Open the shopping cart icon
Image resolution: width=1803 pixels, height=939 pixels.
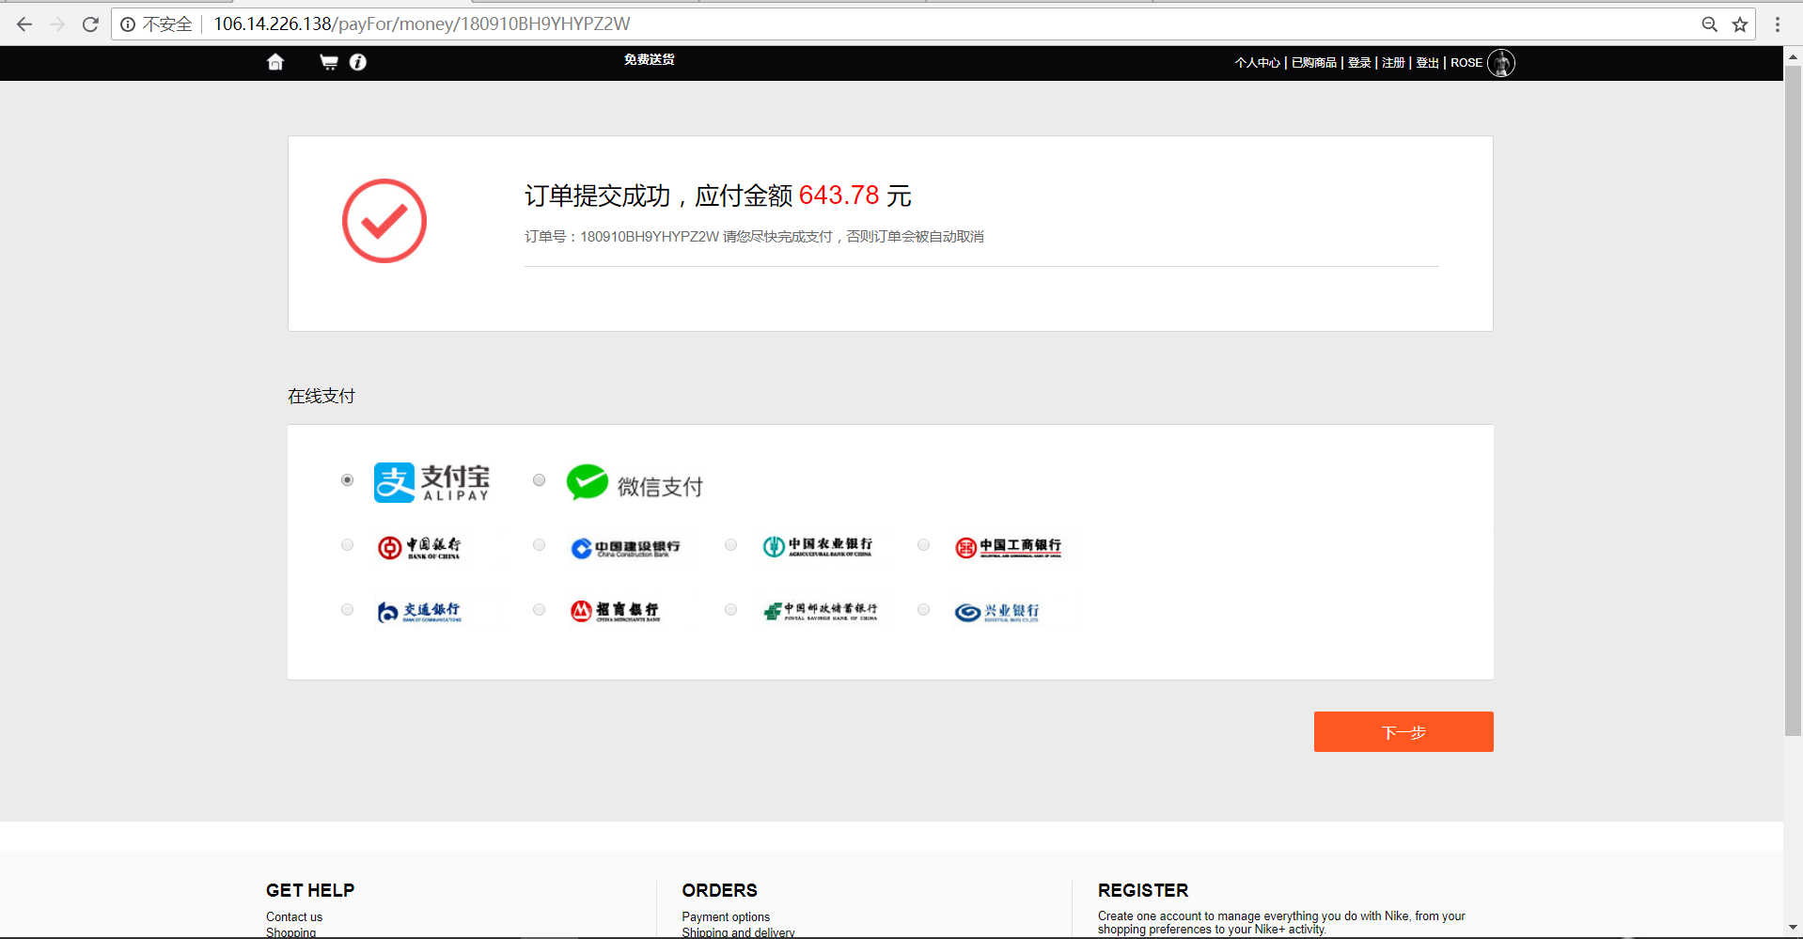pos(329,62)
